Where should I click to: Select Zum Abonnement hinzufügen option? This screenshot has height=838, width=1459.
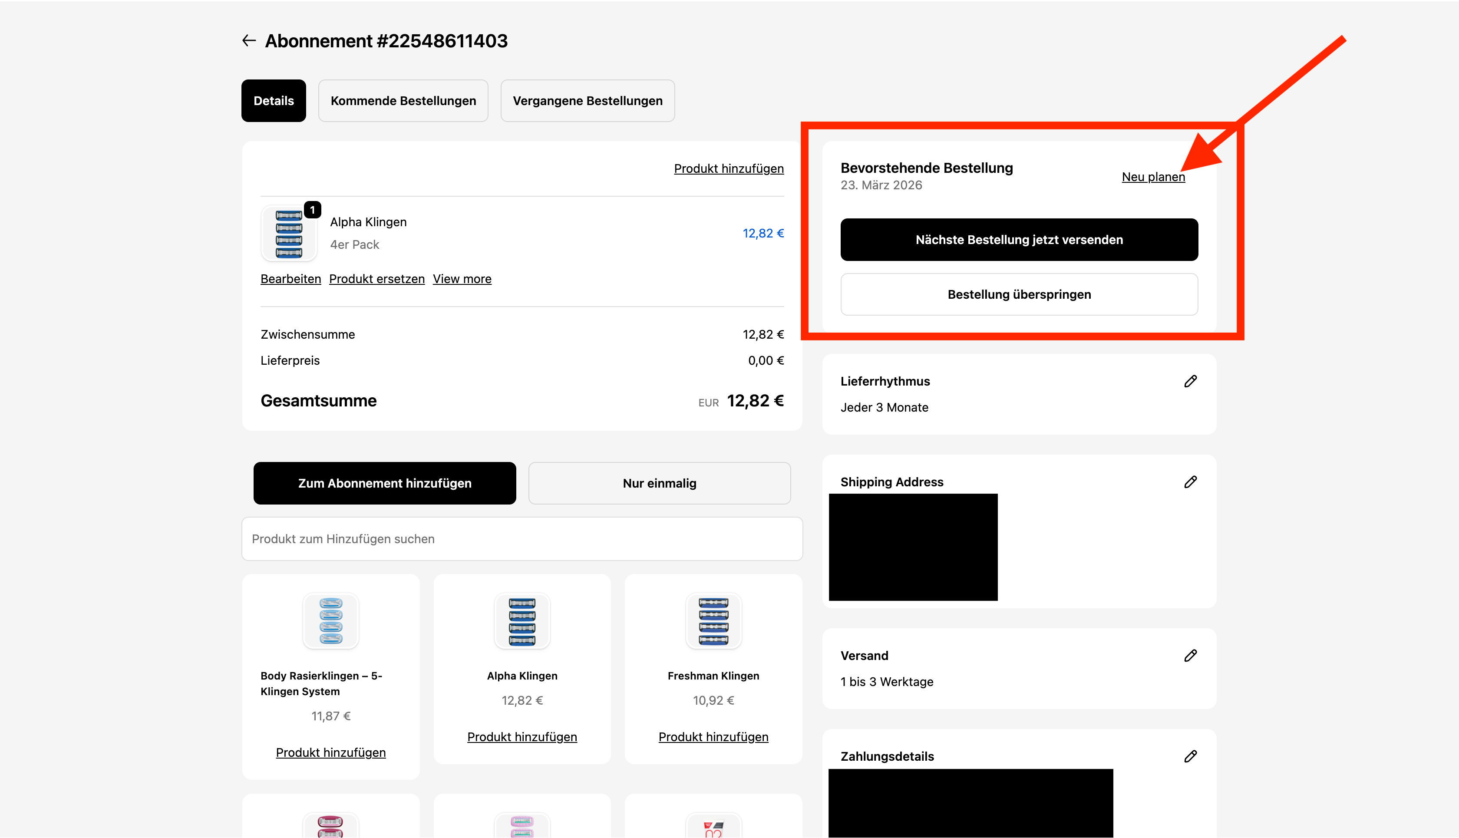(384, 483)
